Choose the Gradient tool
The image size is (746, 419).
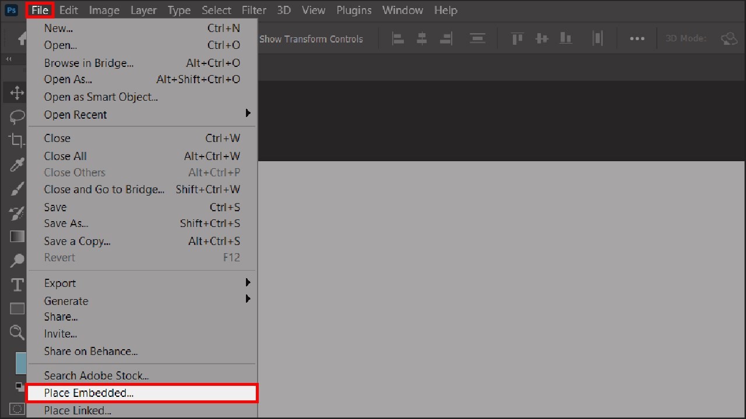click(16, 236)
